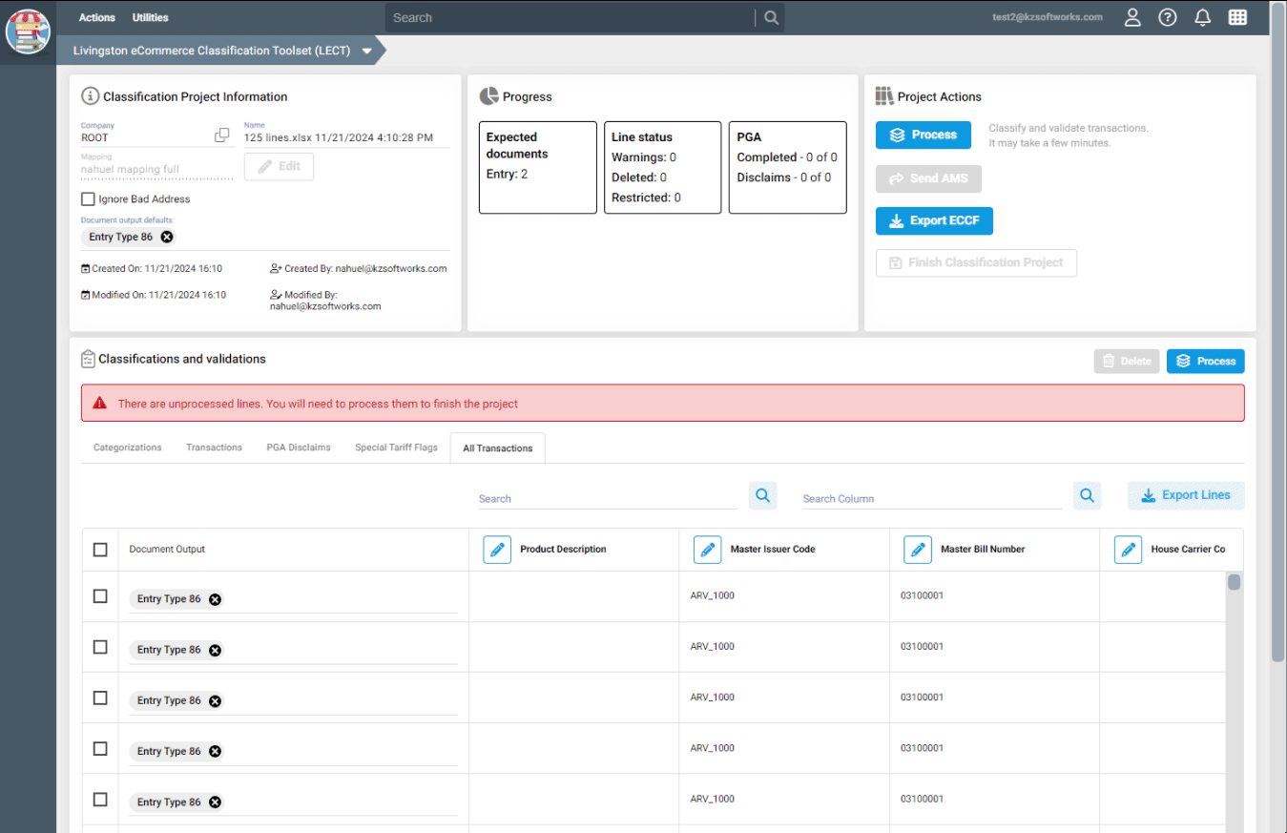
Task: Toggle the Ignore Bad Address checkbox
Action: (88, 199)
